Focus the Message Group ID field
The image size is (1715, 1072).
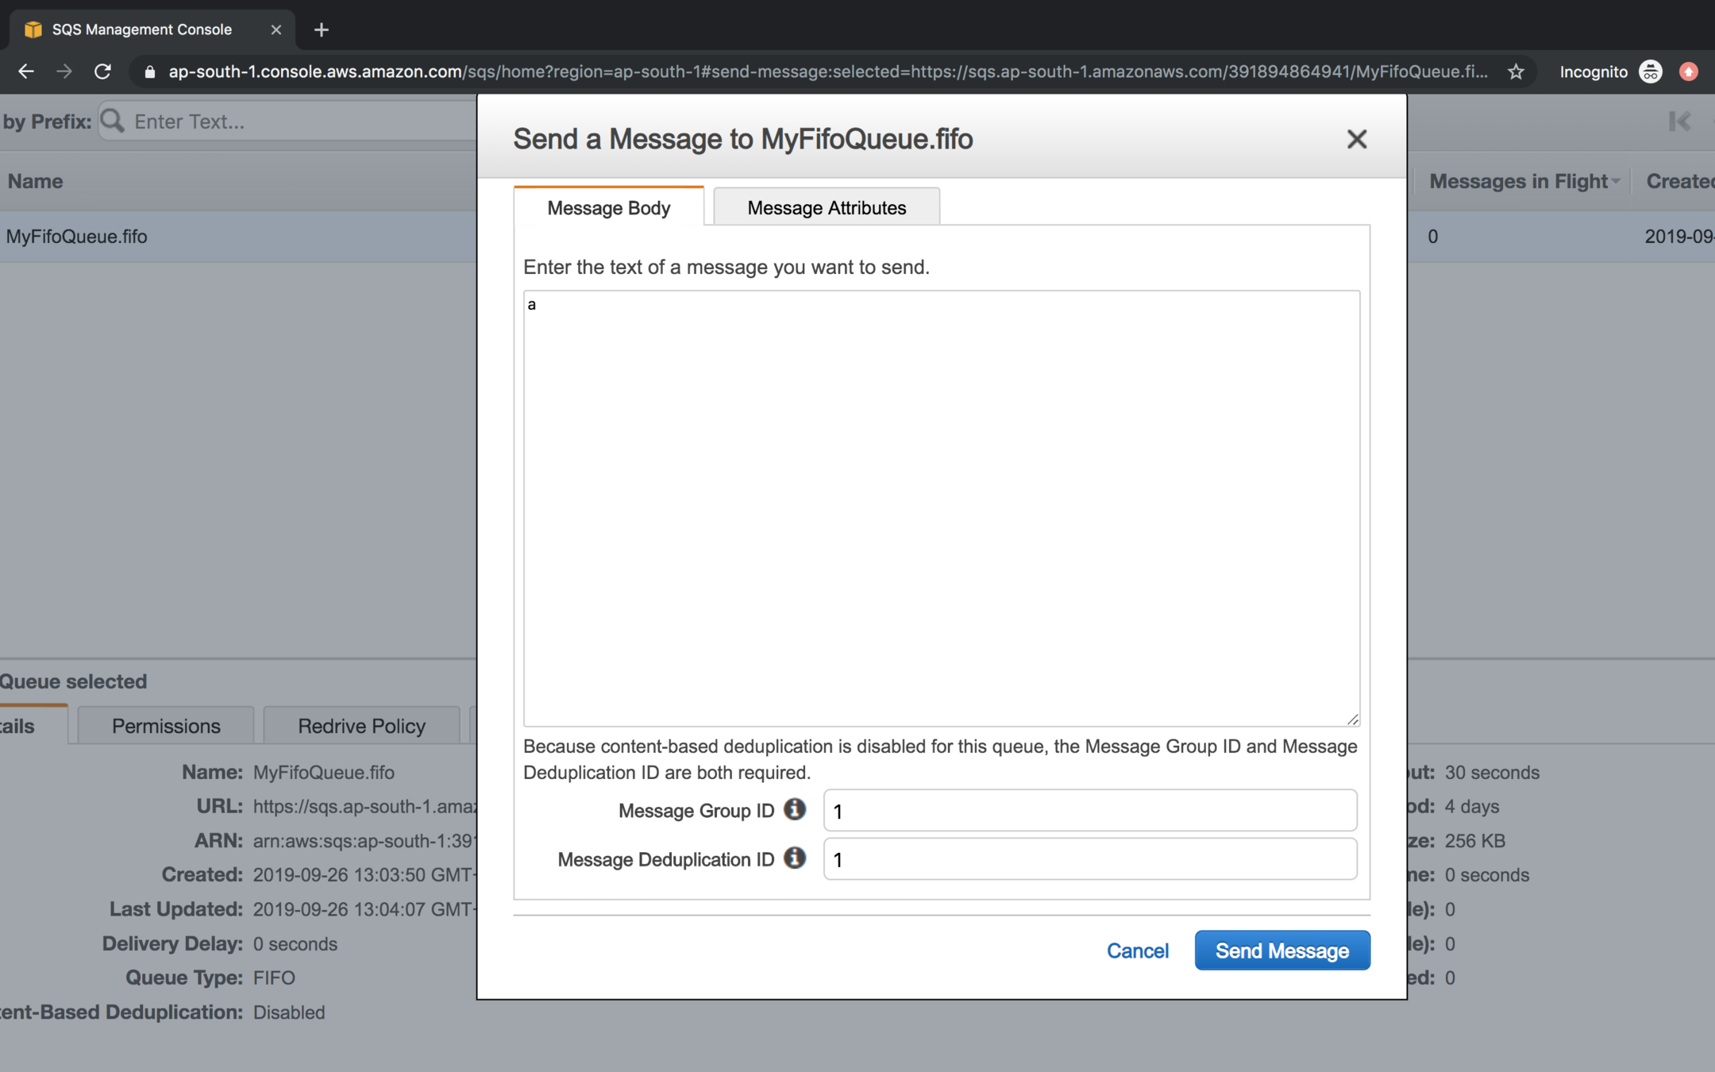point(1089,811)
